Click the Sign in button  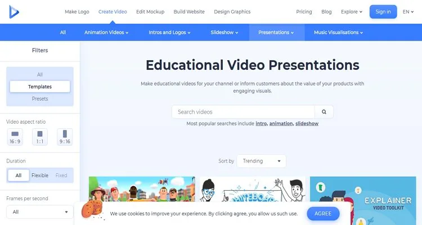tap(383, 12)
